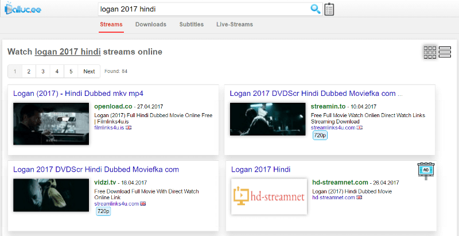Click UK flag beside hd-streamnet.com link
This screenshot has width=459, height=236.
pyautogui.click(x=359, y=198)
